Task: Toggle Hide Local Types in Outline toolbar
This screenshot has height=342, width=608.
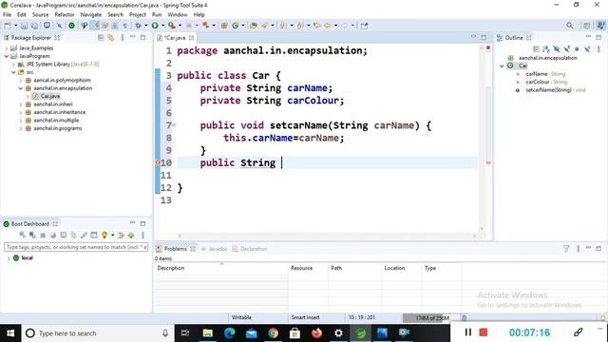Action: pyautogui.click(x=587, y=49)
